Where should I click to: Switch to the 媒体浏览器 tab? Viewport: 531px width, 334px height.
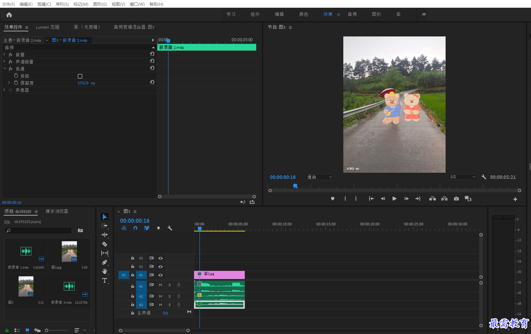pos(57,211)
